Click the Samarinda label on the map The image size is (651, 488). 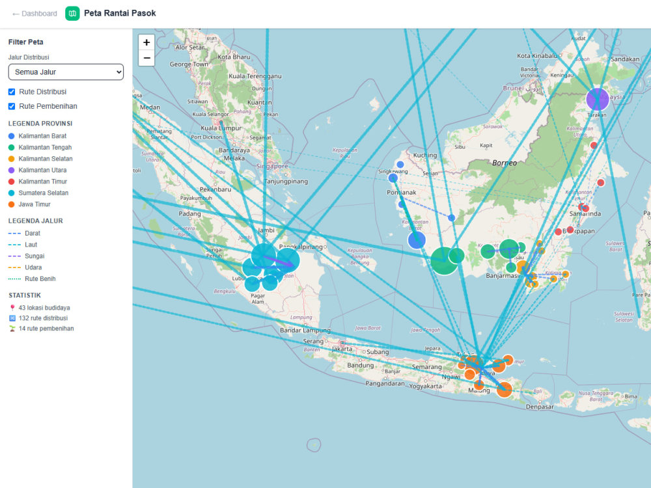tap(585, 213)
